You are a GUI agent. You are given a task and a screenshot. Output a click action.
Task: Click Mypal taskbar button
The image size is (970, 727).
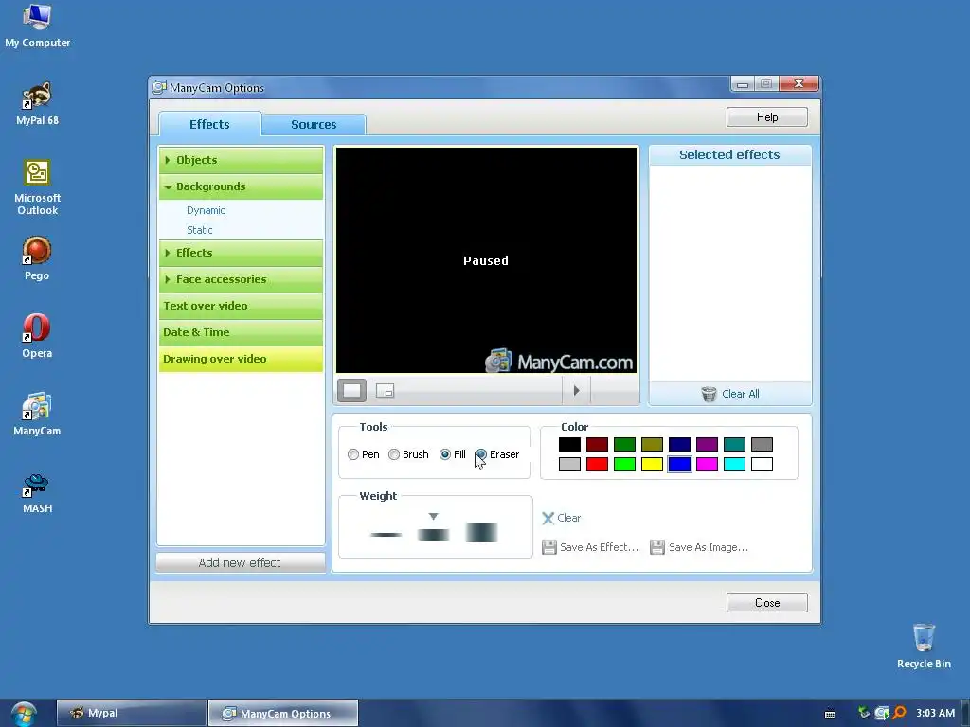[131, 714]
